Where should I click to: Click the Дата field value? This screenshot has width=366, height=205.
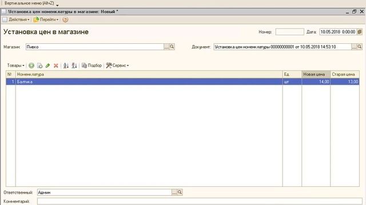coord(338,32)
